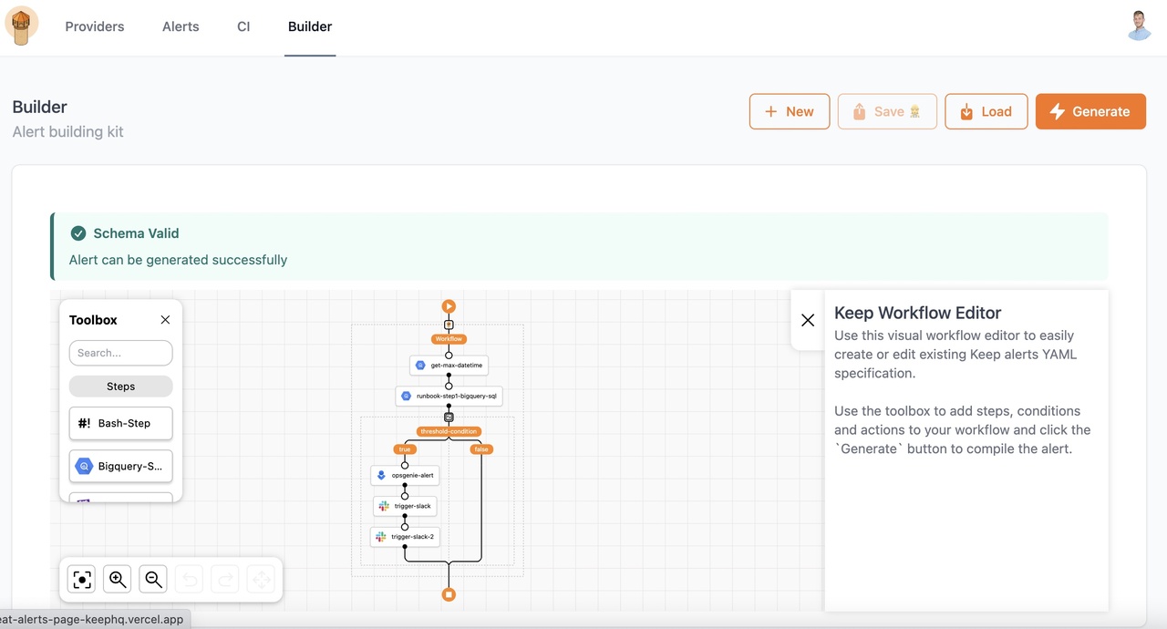Screen dimensions: 1167x629
Task: Close the Keep Workflow Editor panel
Action: (x=808, y=320)
